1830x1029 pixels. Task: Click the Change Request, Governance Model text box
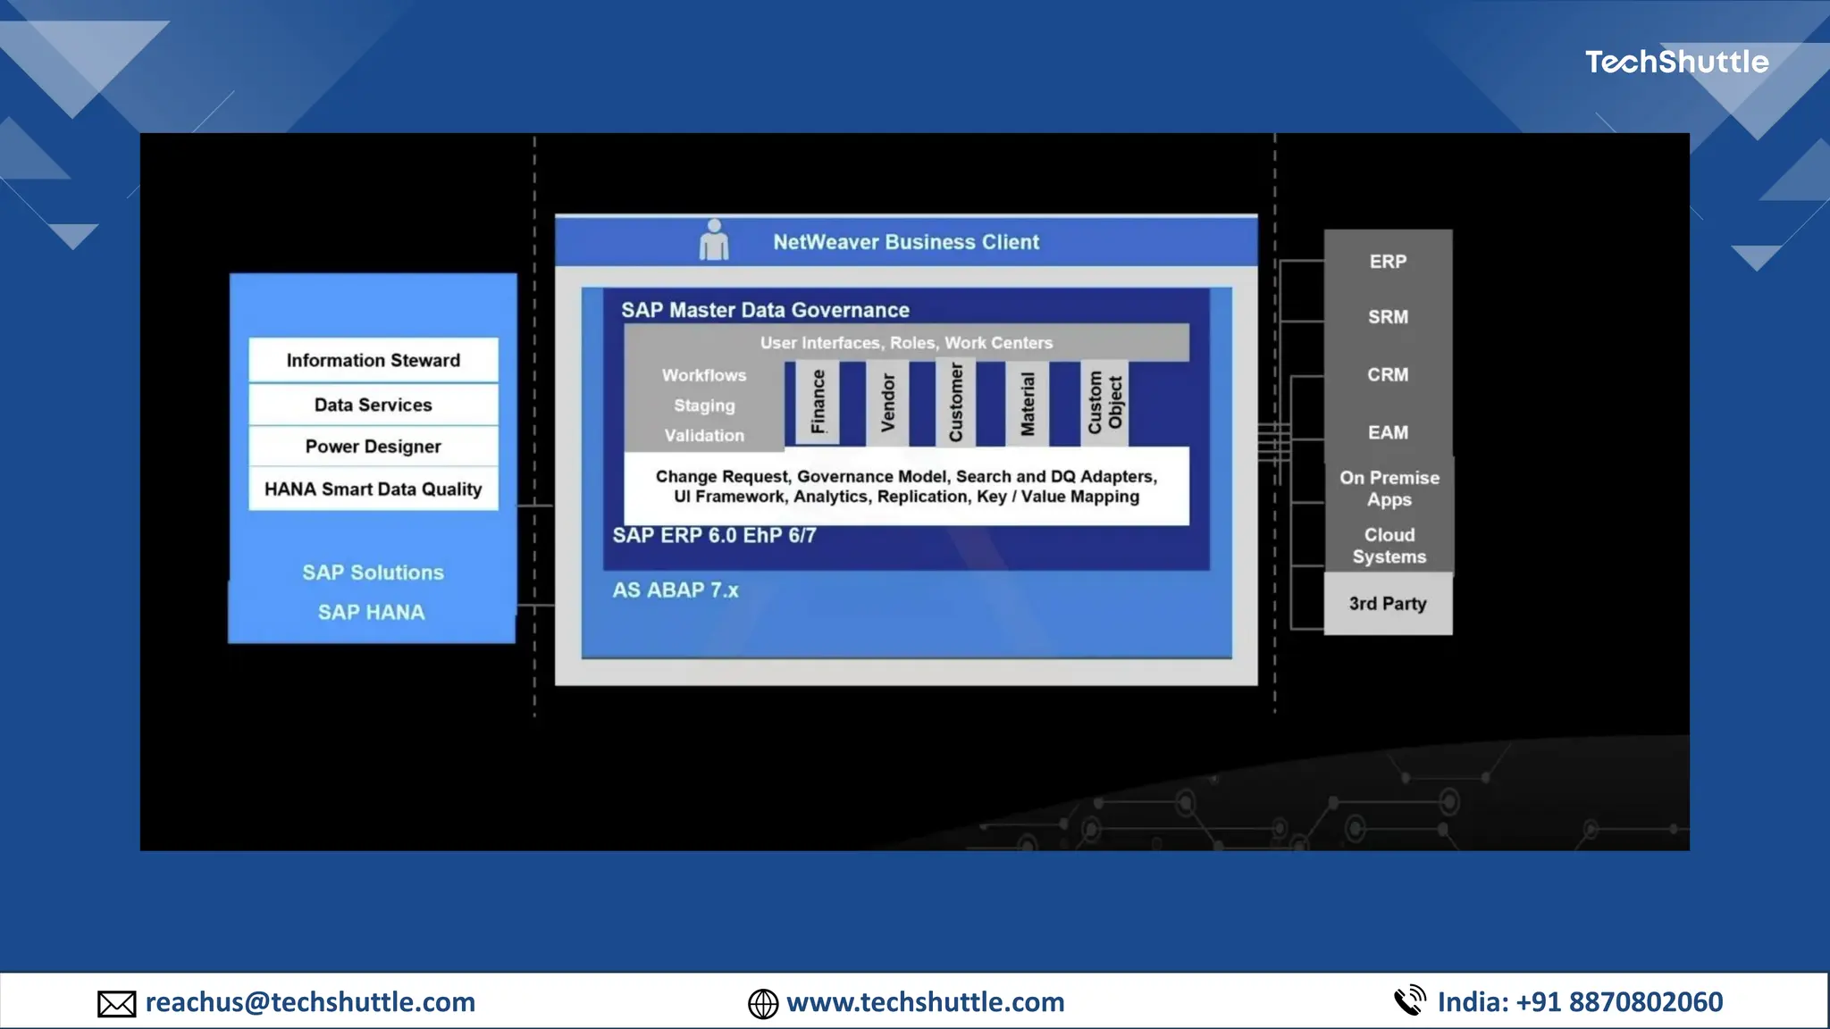click(x=906, y=486)
